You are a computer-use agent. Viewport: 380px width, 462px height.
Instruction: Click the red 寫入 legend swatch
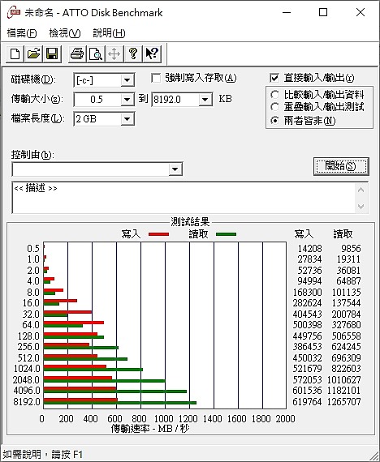coord(159,234)
